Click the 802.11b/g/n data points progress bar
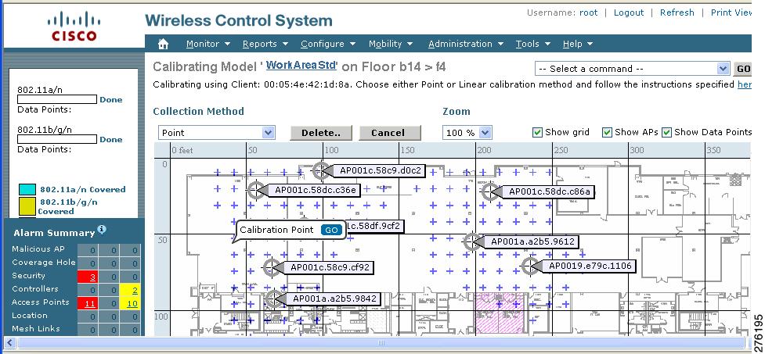Viewport: 765px width, 354px height. tap(57, 139)
